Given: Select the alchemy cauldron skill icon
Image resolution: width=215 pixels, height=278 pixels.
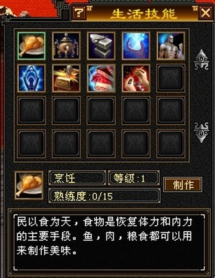Looking at the screenshot, I should coord(66,46).
